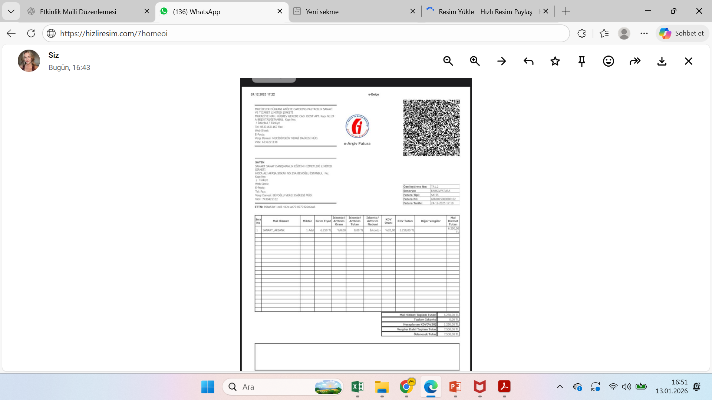Open PowerPoint from the taskbar
This screenshot has width=712, height=400.
click(455, 387)
